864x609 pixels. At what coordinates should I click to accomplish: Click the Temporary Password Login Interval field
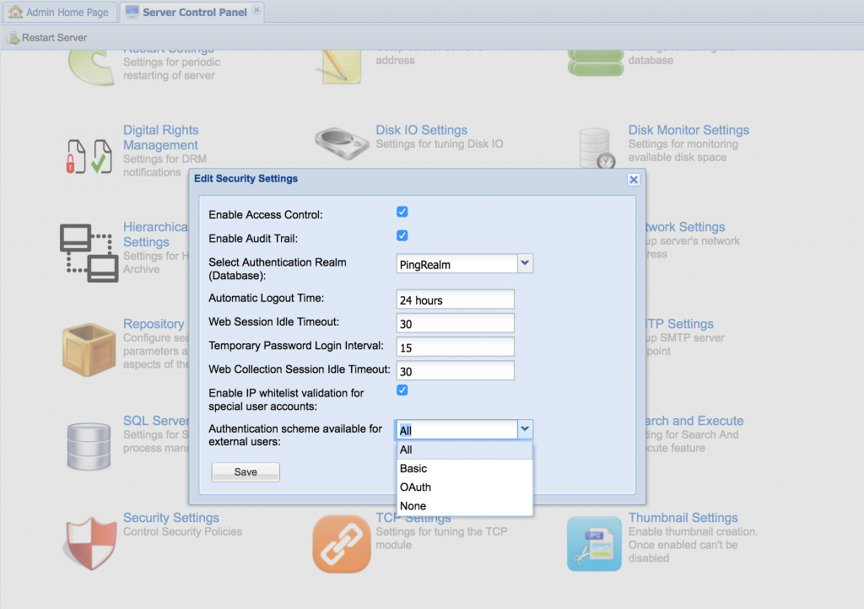coord(455,347)
